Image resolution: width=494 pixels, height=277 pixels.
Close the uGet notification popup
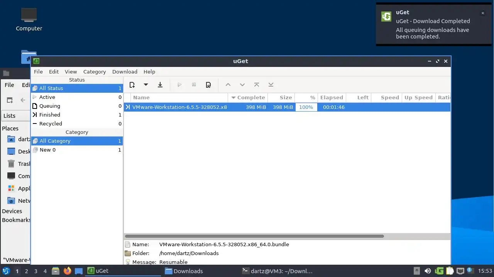tap(482, 13)
